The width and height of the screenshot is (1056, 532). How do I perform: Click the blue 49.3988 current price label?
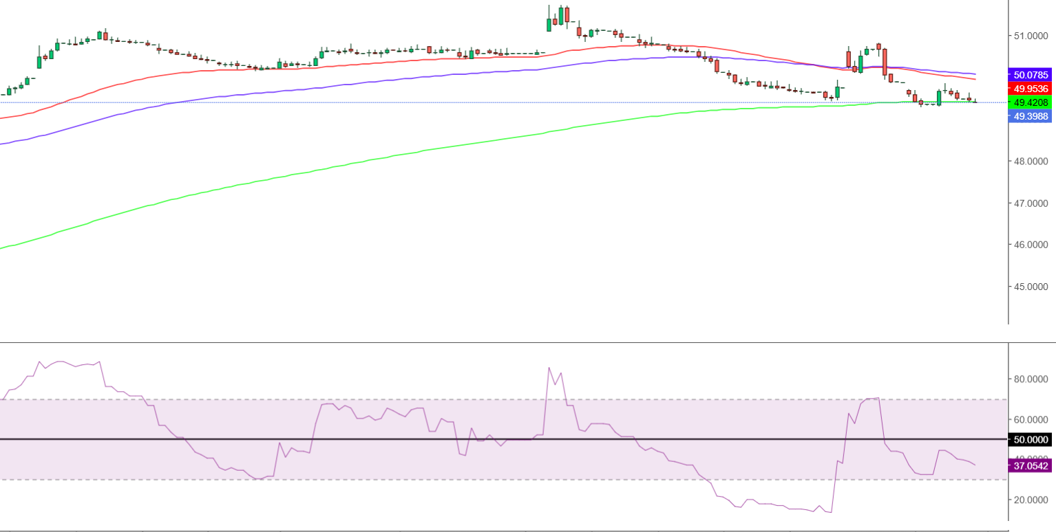(1031, 116)
